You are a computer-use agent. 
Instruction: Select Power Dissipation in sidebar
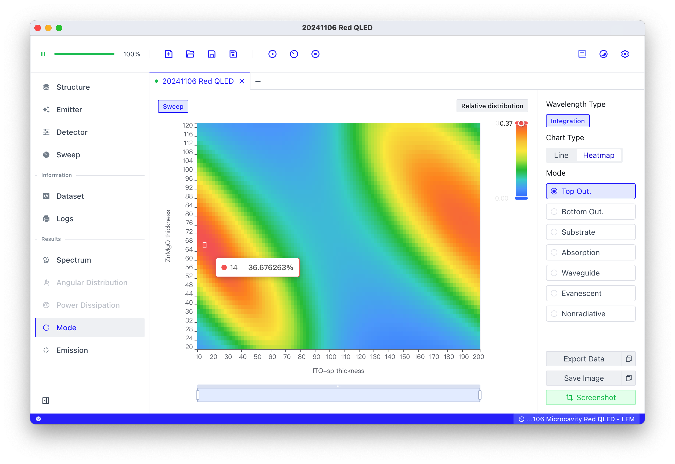pos(89,305)
